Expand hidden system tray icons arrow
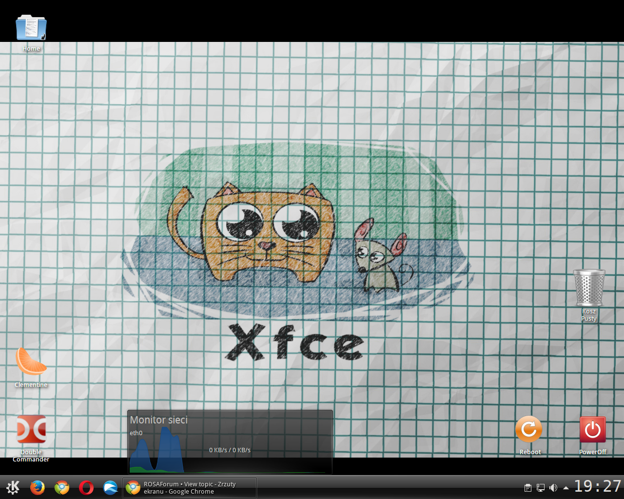624x499 pixels. coord(566,488)
